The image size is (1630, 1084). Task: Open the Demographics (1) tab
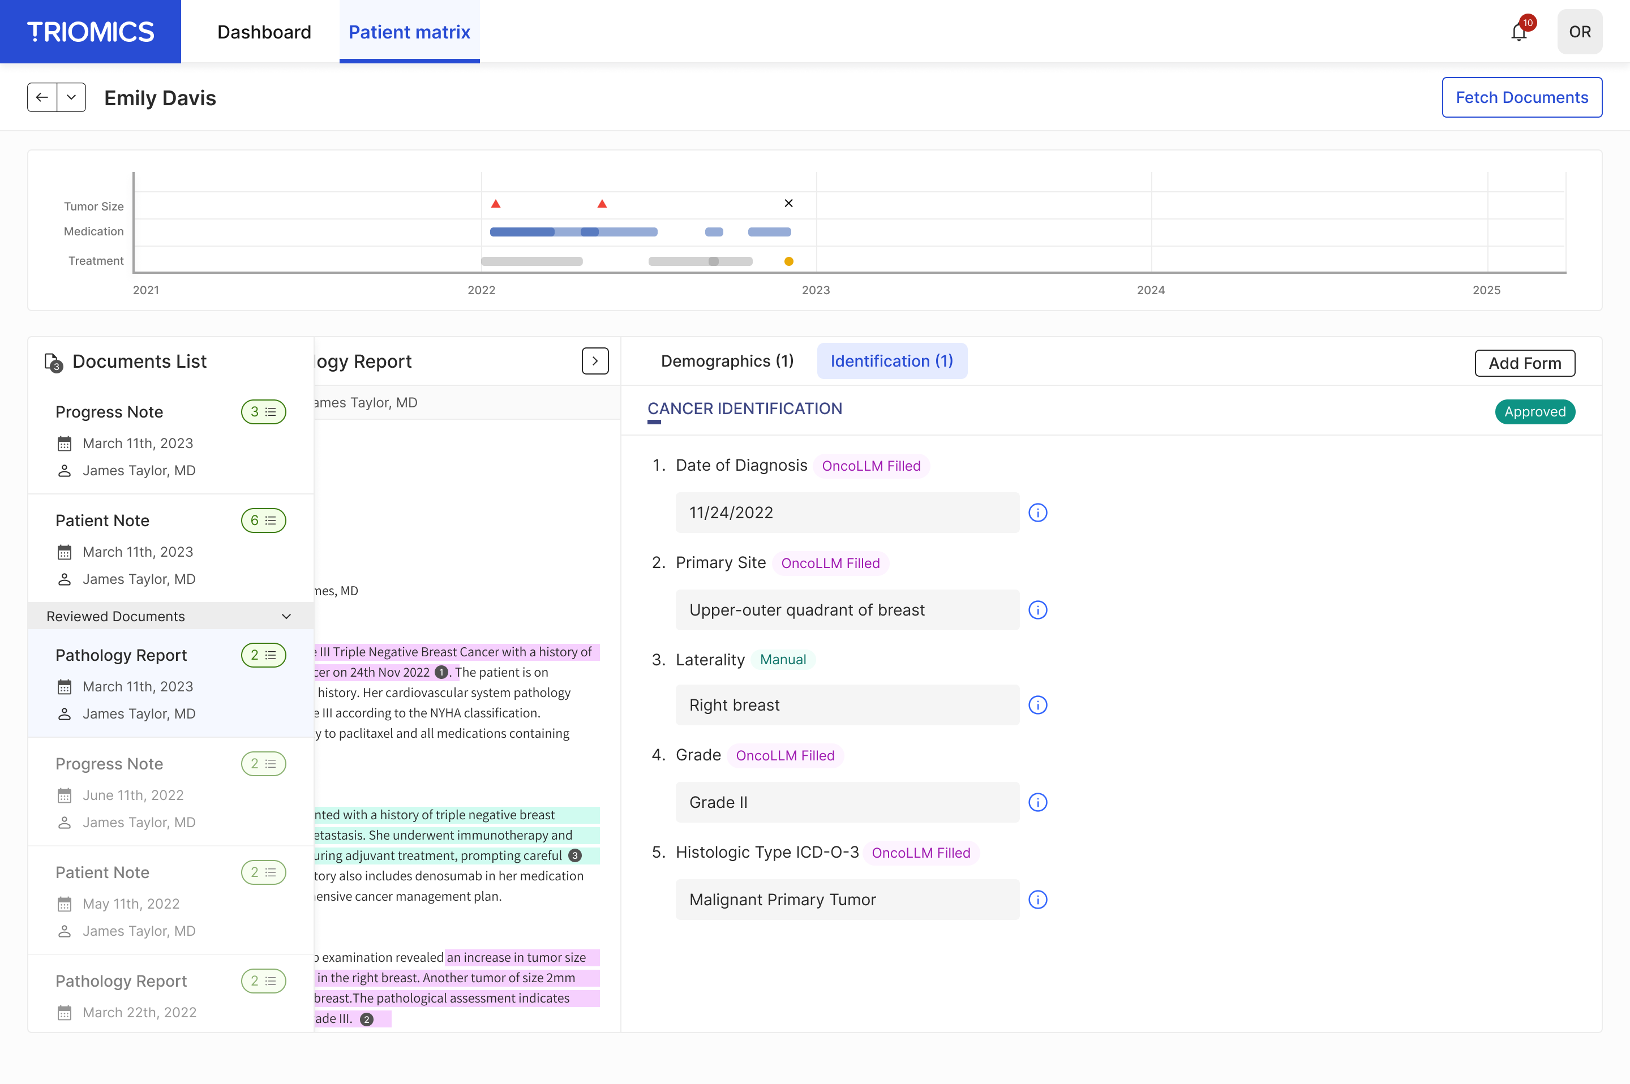coord(727,361)
